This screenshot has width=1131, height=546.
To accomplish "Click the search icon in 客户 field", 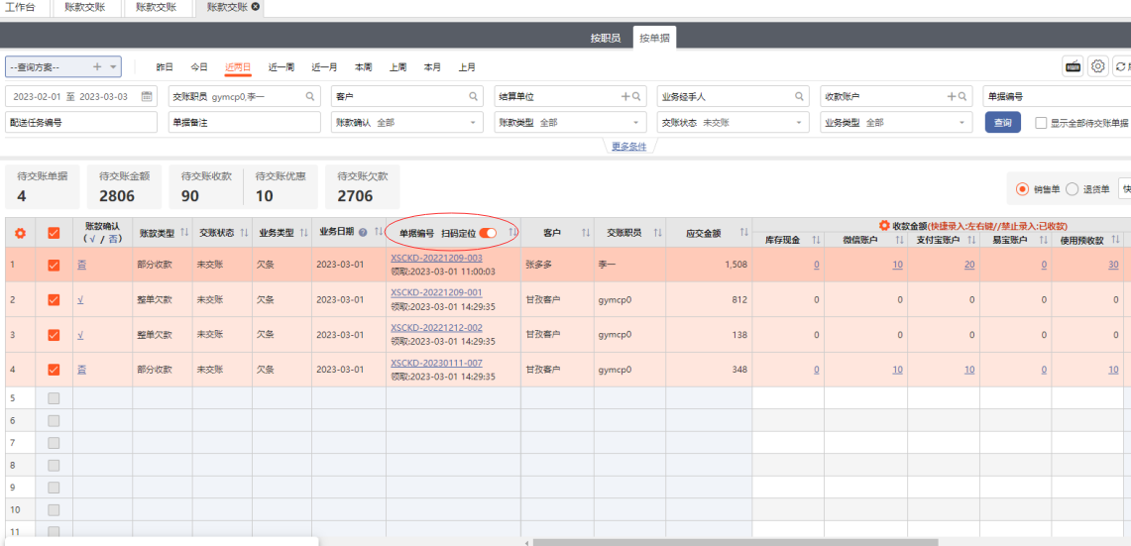I will 474,96.
